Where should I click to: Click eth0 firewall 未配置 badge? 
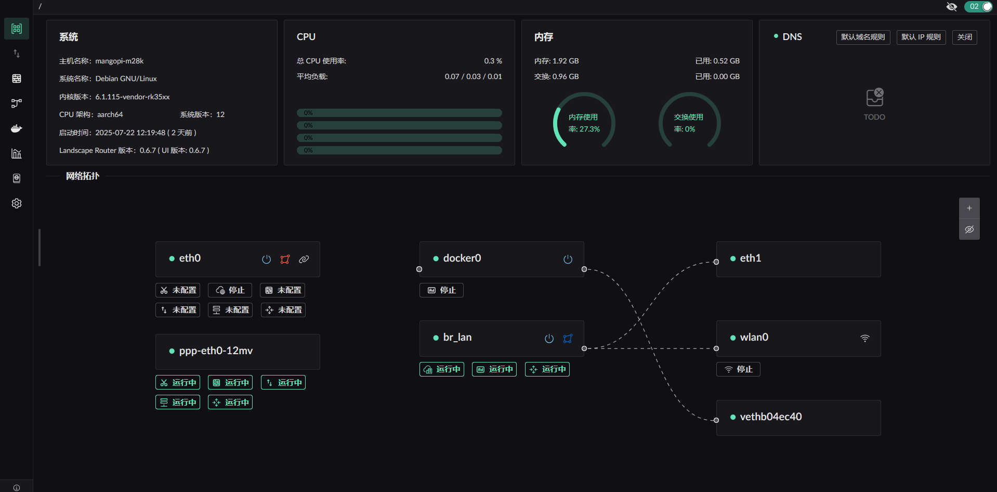coord(283,290)
